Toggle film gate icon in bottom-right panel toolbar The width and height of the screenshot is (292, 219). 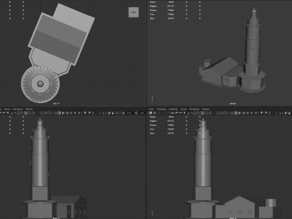tap(206, 113)
